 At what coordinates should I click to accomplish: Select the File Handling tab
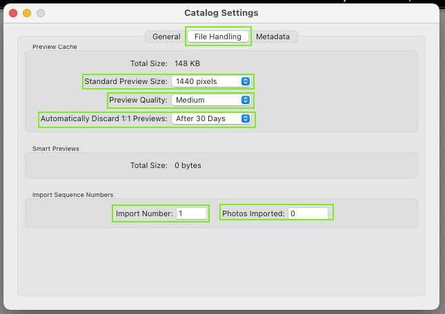coord(218,36)
